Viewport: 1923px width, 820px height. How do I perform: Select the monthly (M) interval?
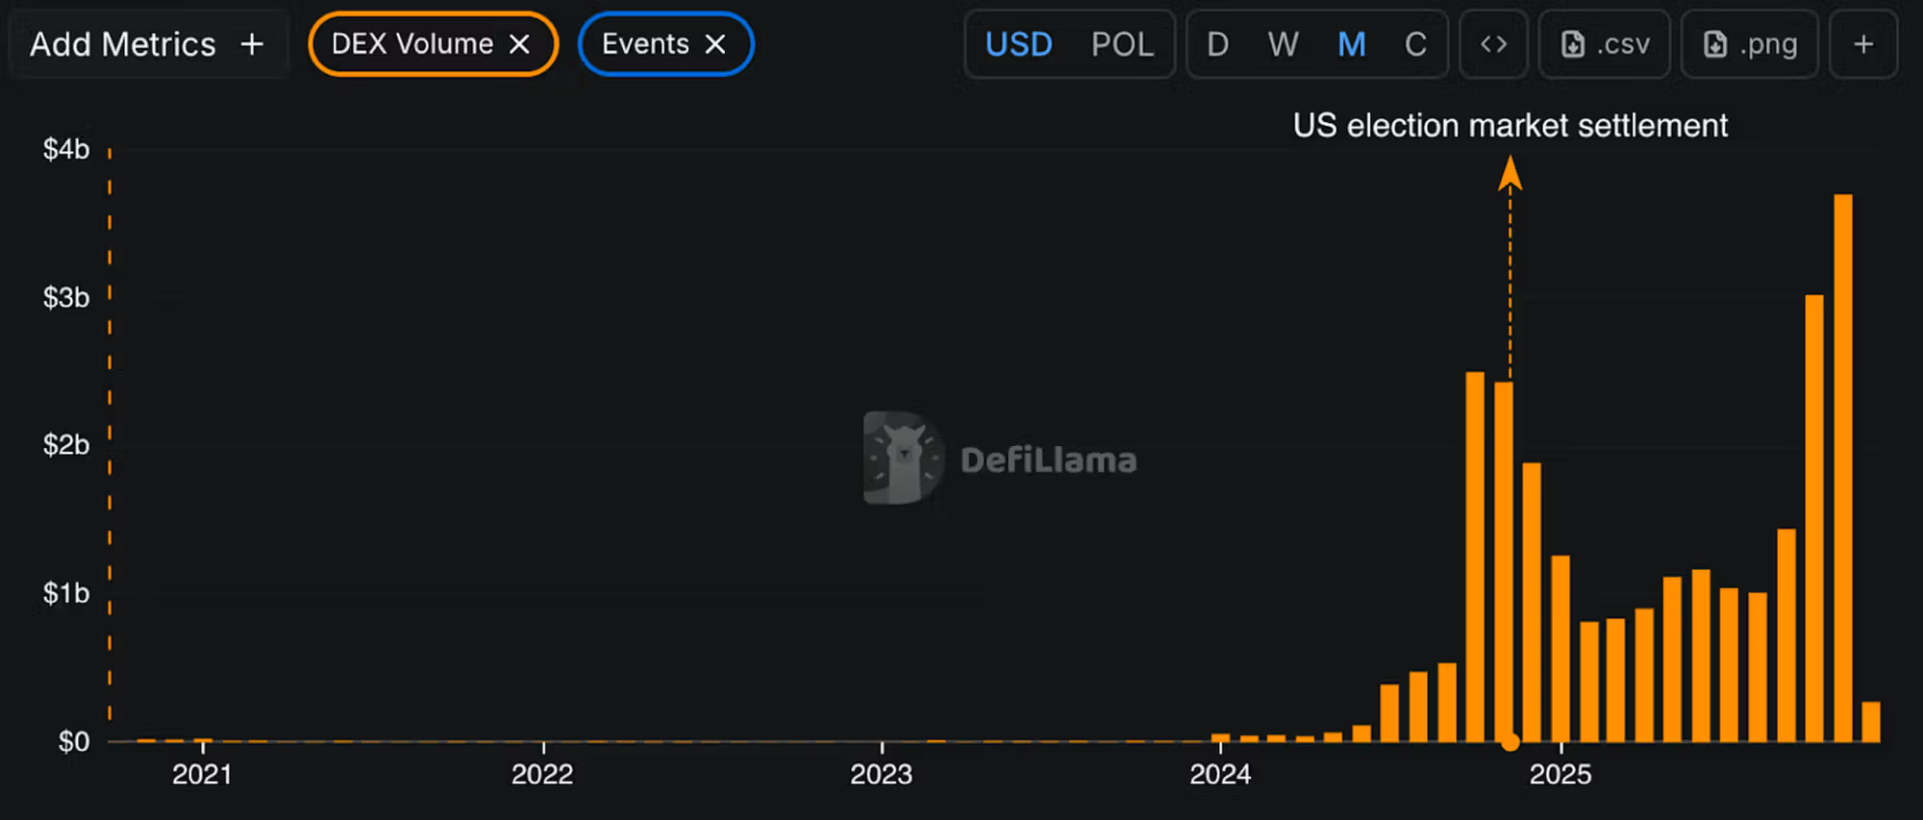pos(1352,44)
